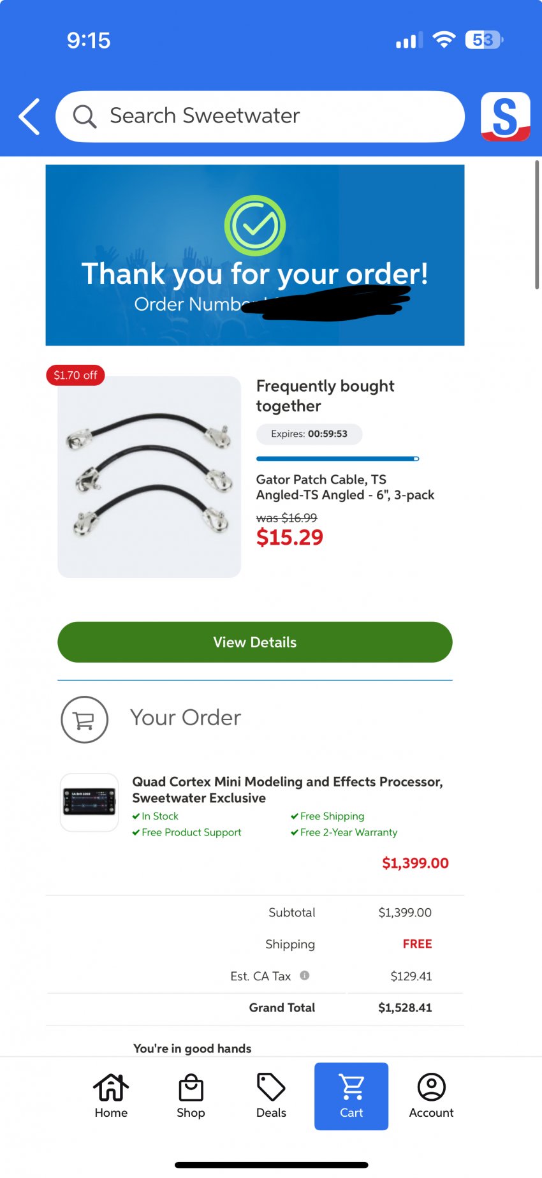Tap the Your Order cart circle icon
This screenshot has height=1178, width=542.
pos(84,719)
